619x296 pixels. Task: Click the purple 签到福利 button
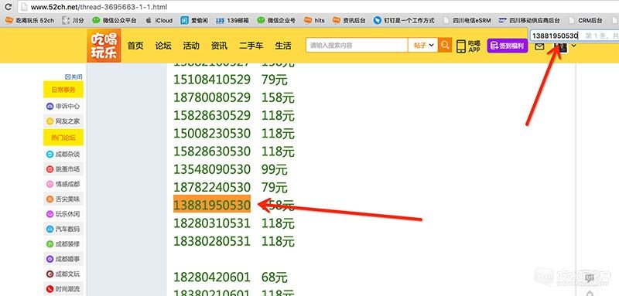(x=508, y=46)
